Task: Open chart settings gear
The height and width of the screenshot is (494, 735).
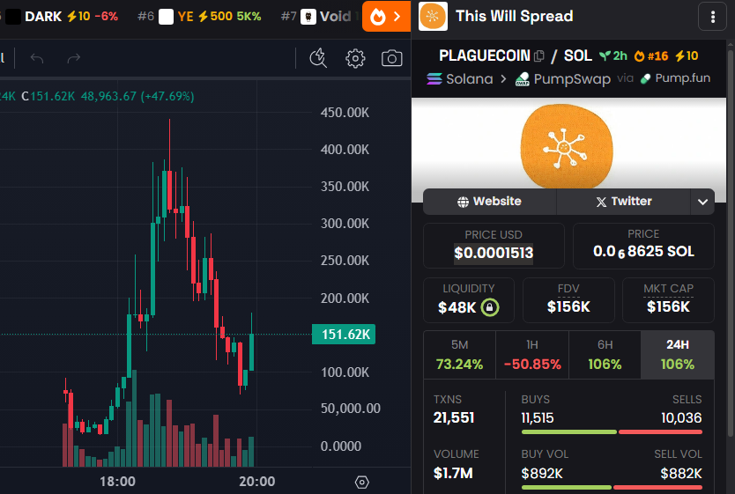Action: pyautogui.click(x=355, y=58)
